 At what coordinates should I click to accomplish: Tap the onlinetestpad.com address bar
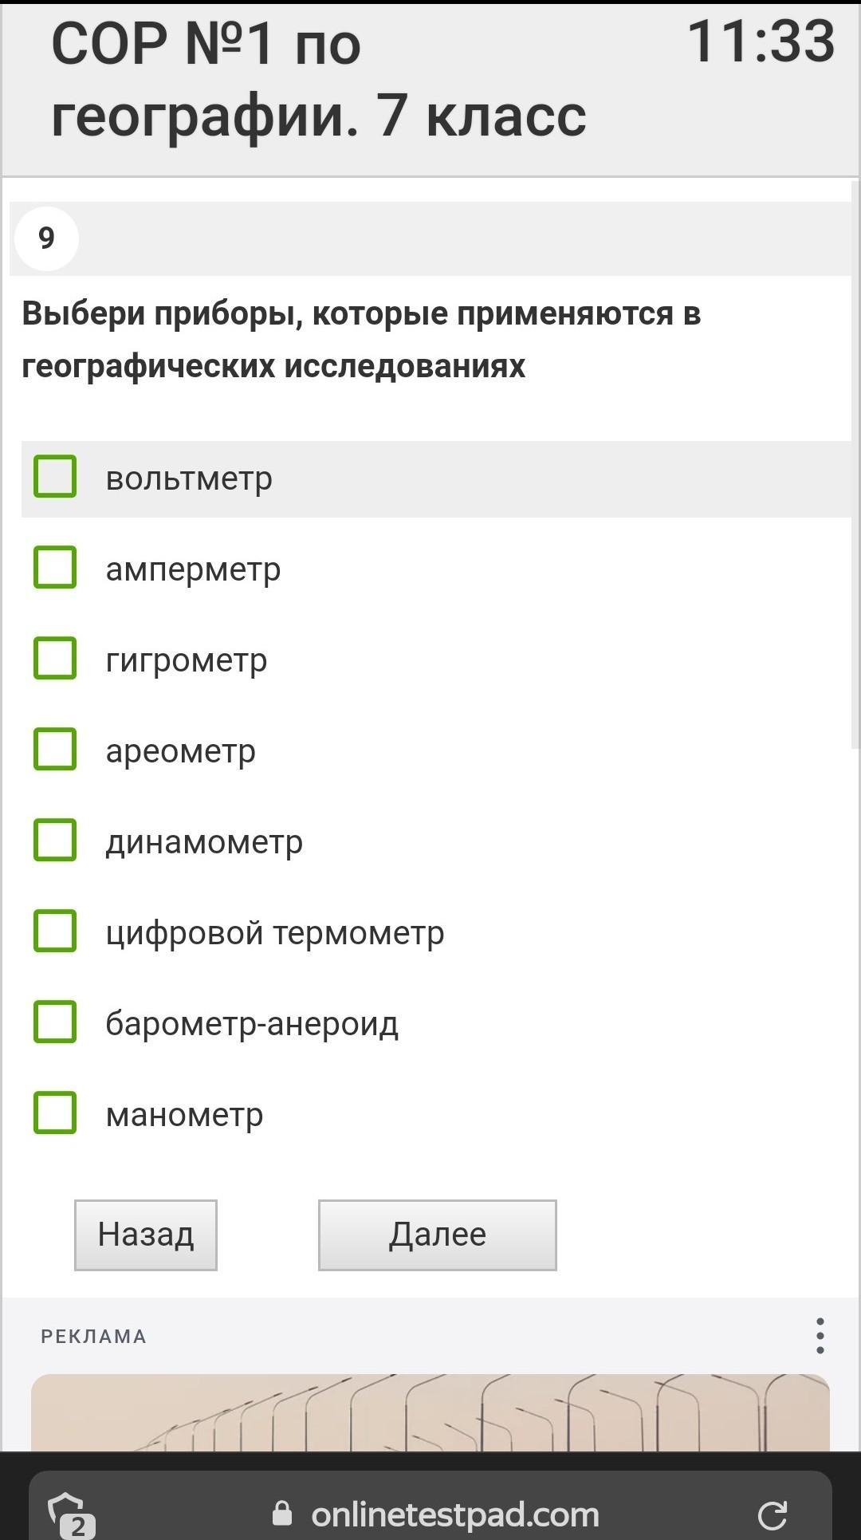(x=454, y=1514)
